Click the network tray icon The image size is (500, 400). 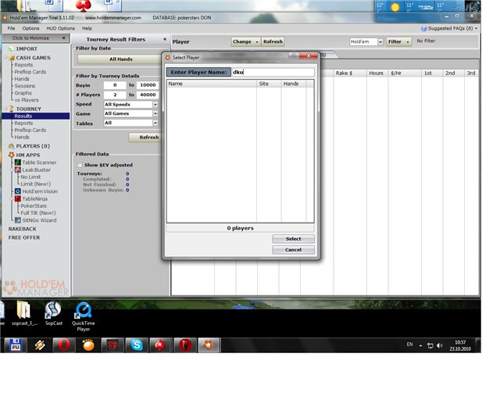tap(430, 345)
